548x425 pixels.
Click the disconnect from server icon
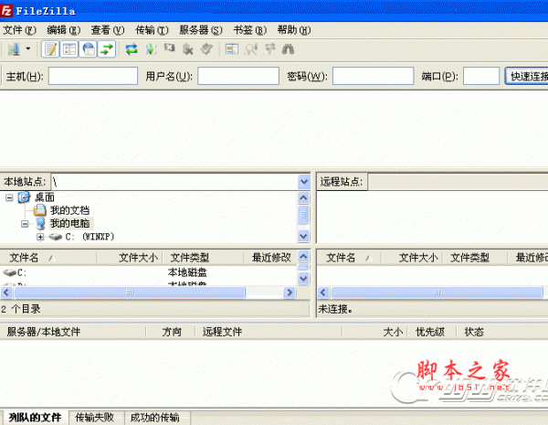[188, 49]
